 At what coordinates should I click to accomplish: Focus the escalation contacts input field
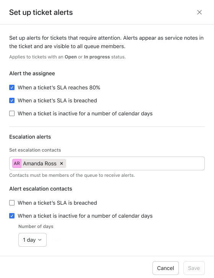click(135, 163)
